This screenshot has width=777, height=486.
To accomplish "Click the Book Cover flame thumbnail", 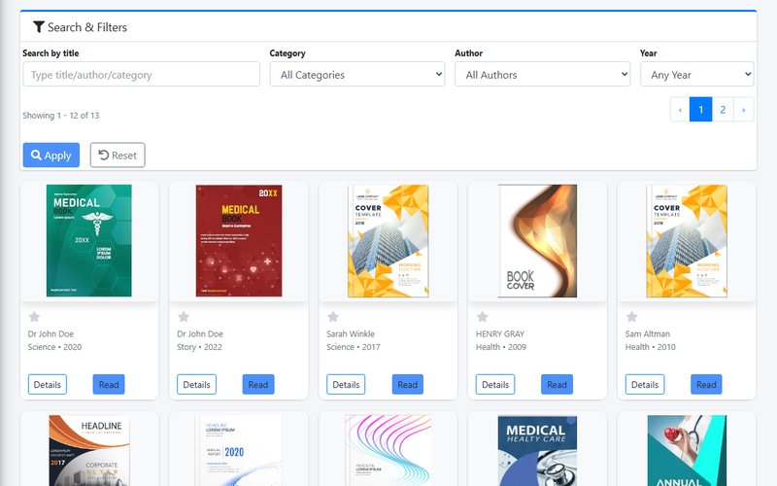I will pyautogui.click(x=538, y=240).
